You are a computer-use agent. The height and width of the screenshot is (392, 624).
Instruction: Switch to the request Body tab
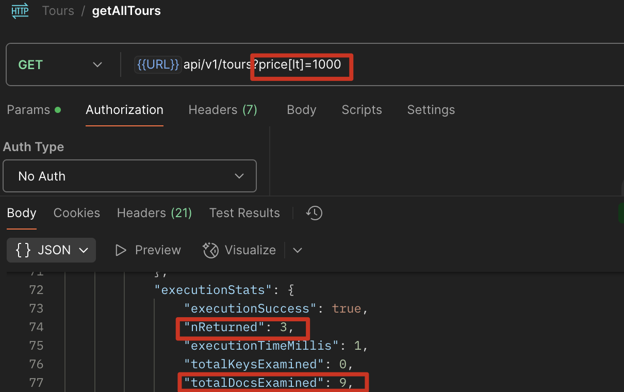301,110
